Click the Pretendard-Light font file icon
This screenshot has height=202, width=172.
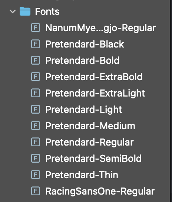(36, 109)
